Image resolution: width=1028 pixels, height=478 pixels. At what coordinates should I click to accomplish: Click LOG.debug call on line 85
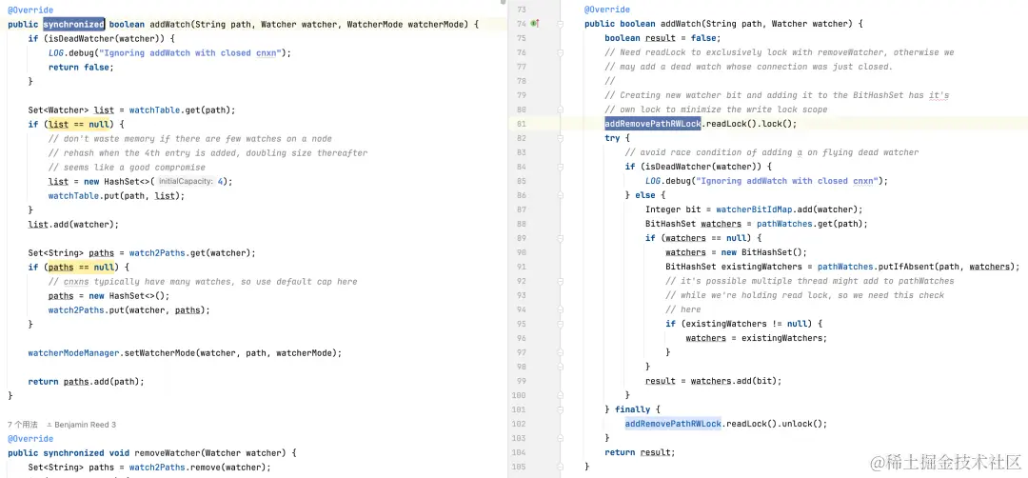(x=766, y=181)
